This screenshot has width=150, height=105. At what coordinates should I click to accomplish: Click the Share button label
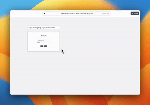pos(136,13)
